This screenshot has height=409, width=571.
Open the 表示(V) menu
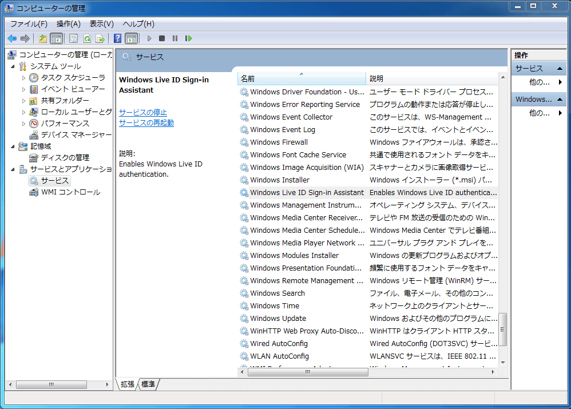(102, 24)
